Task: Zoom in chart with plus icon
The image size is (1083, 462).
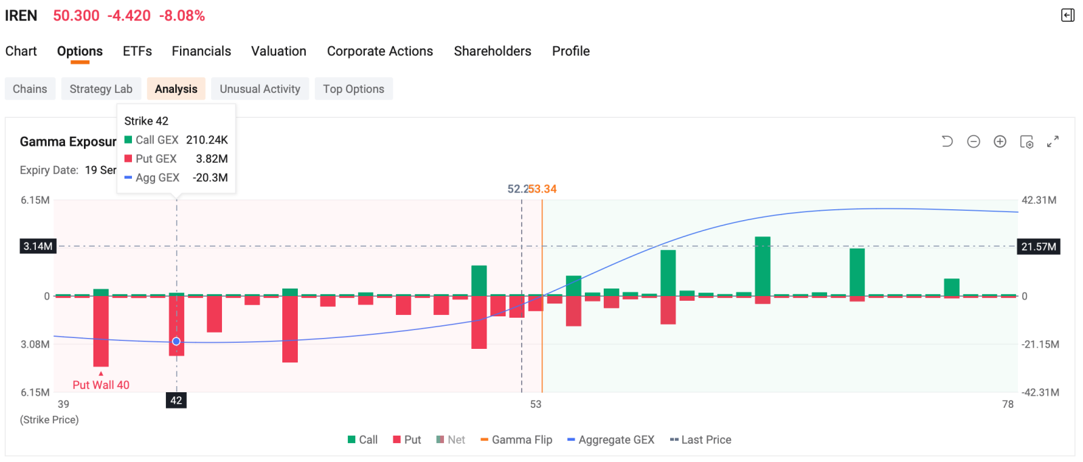Action: pyautogui.click(x=1000, y=142)
